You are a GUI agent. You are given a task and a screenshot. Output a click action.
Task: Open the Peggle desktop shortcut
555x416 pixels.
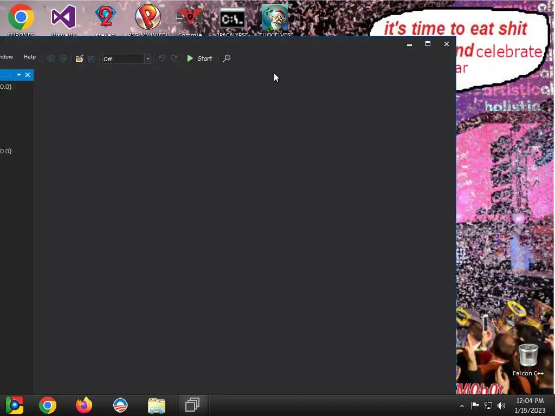tap(147, 19)
